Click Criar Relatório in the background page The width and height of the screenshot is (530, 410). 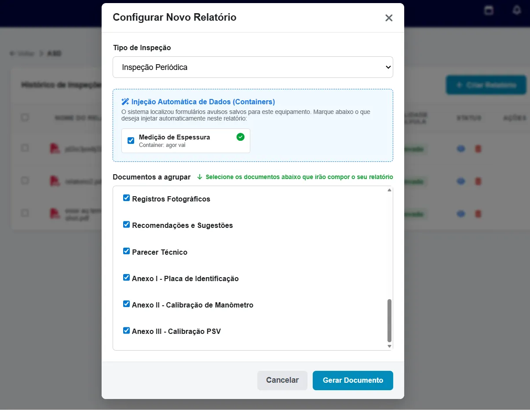[x=486, y=85]
